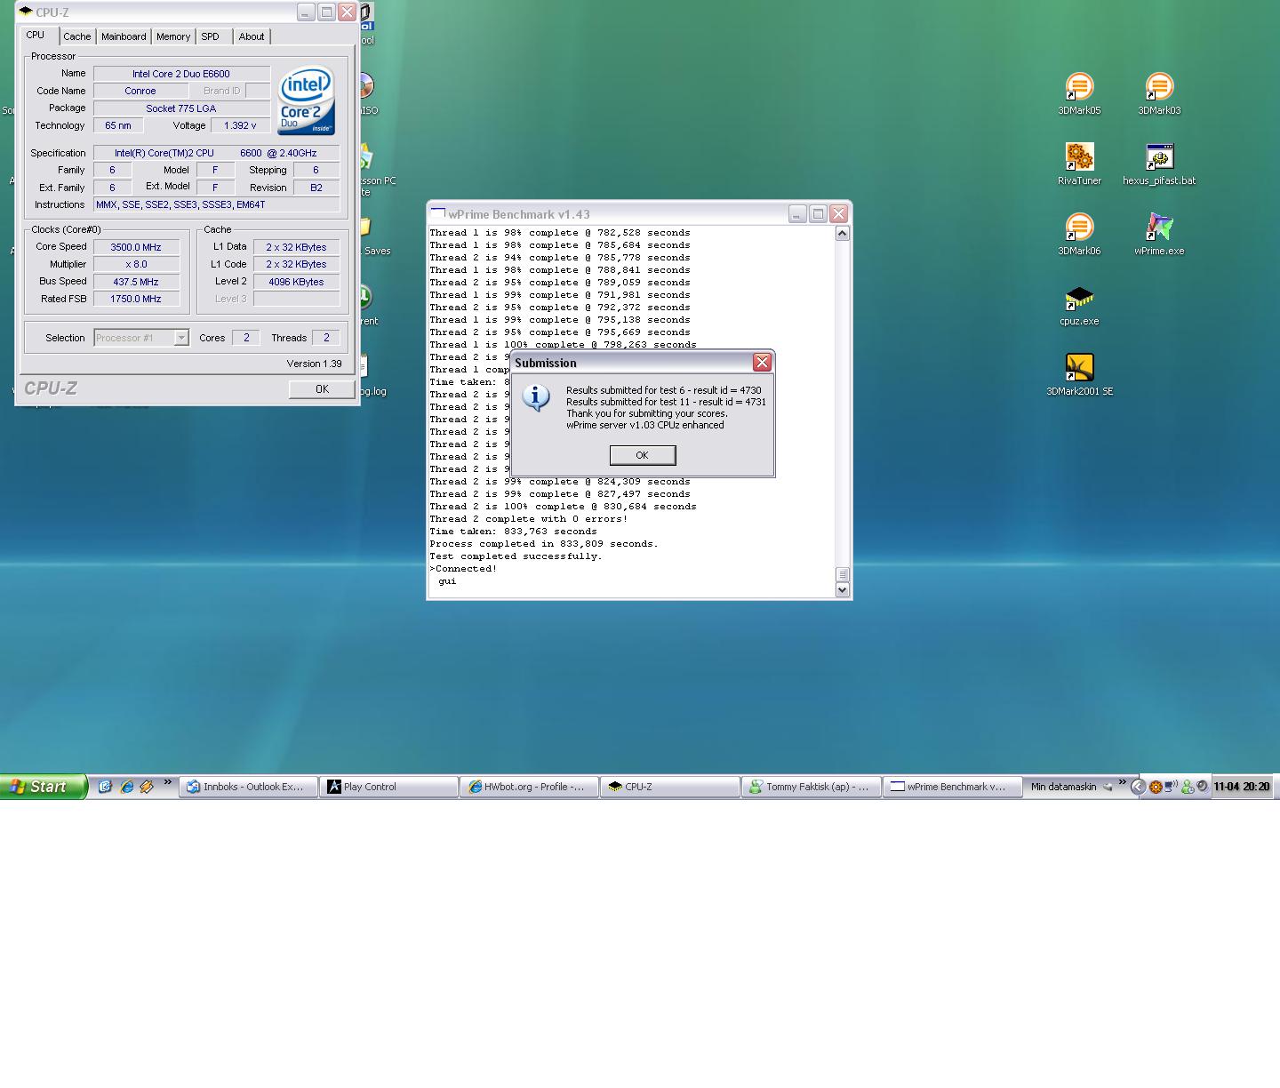Viewport: 1280px width, 1088px height.
Task: Click OK in the CPU-Z window
Action: click(322, 388)
